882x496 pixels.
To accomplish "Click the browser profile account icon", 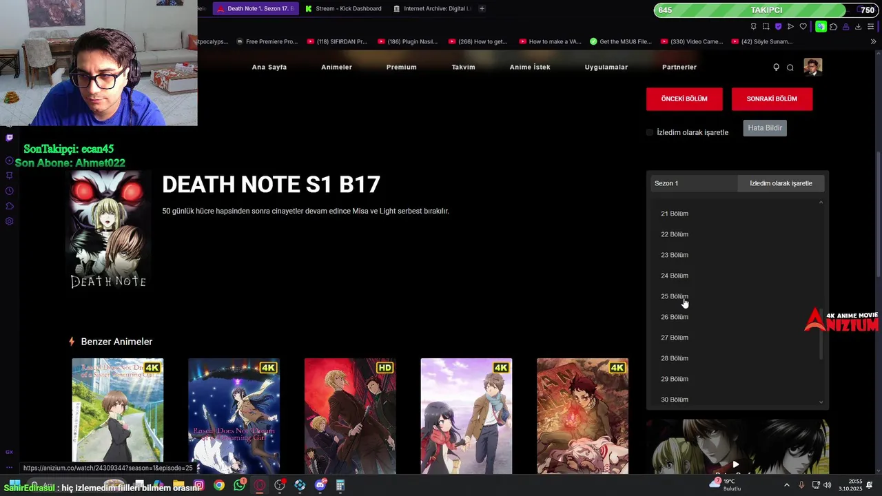I will pyautogui.click(x=845, y=26).
